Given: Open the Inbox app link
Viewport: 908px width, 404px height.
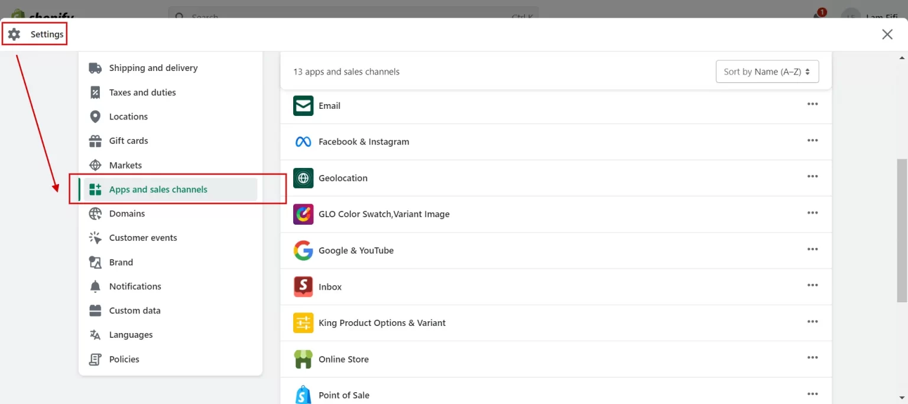Looking at the screenshot, I should point(330,287).
